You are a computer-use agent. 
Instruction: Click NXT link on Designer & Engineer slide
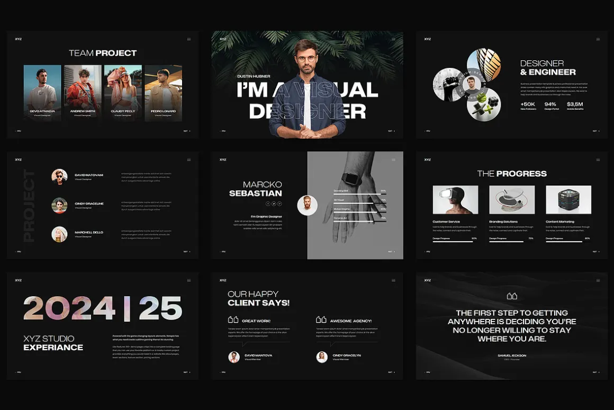tap(596, 131)
